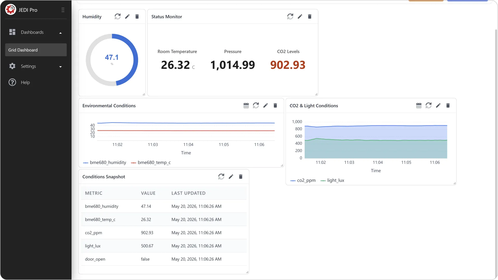Delete the Environmental Conditions widget
Screen dimensions: 498x280
tap(275, 106)
